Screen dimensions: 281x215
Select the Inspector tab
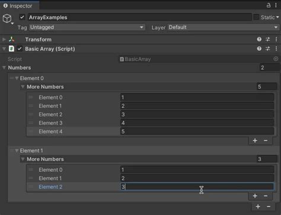tap(20, 6)
